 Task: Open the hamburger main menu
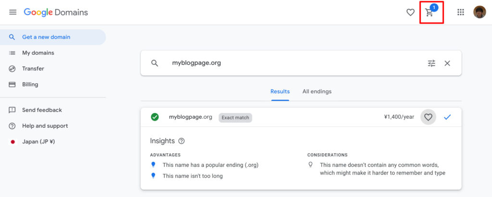tap(13, 12)
